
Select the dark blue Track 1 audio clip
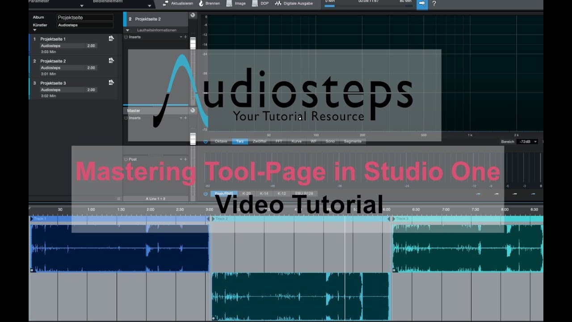click(x=120, y=248)
